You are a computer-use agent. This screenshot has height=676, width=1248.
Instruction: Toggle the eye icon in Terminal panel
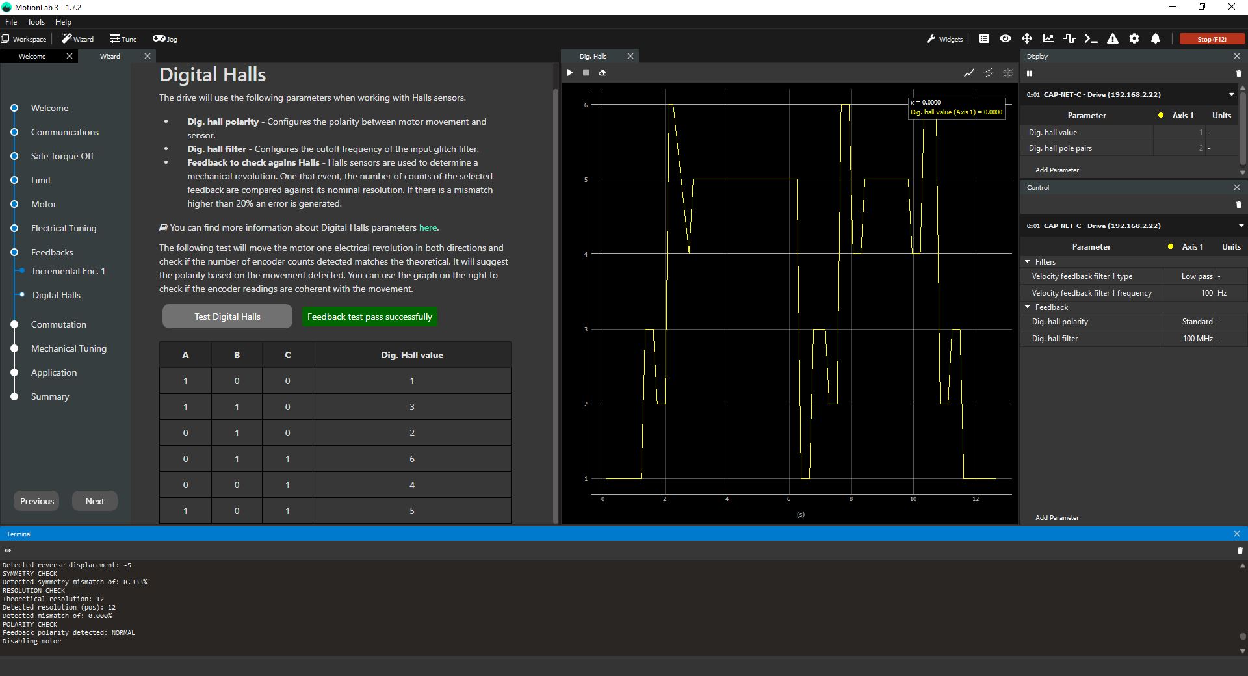coord(8,551)
